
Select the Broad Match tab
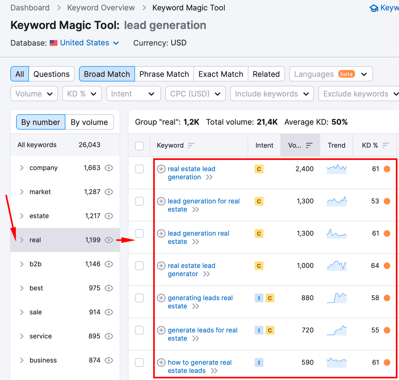tap(107, 74)
